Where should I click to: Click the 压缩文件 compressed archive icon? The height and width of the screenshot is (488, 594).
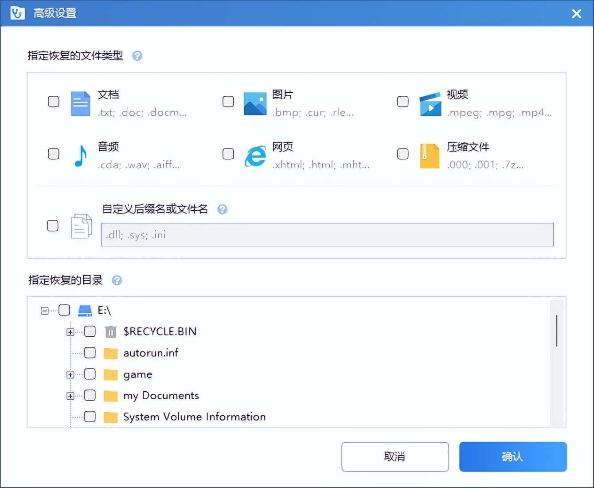coord(429,156)
